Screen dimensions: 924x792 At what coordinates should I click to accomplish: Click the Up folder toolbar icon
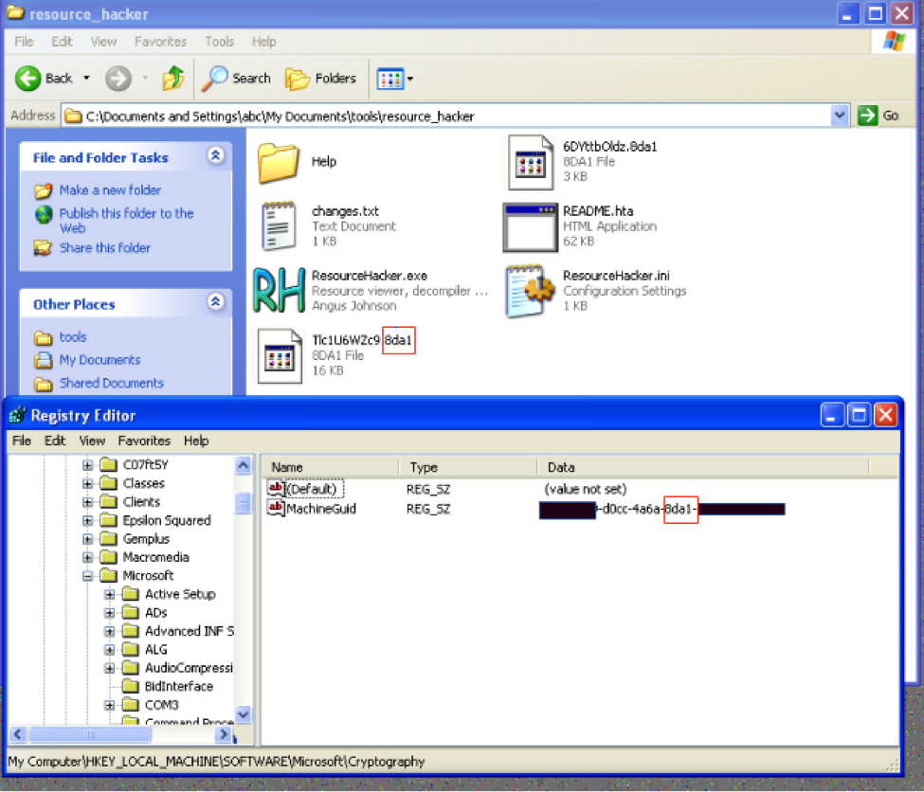click(172, 79)
